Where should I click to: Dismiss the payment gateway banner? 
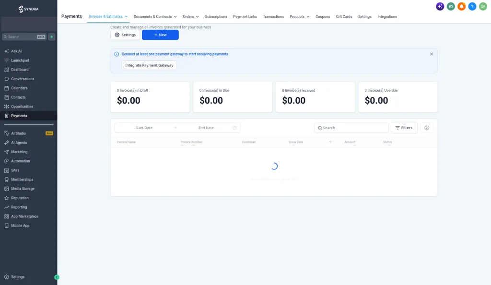(432, 54)
